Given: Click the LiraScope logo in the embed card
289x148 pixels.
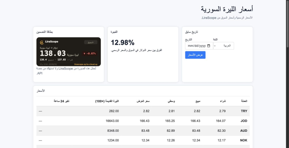Looking at the screenshot, I should click(x=42, y=43).
